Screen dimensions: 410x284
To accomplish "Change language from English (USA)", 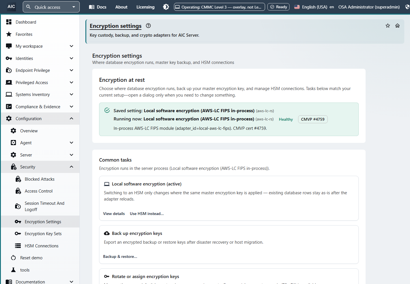I will [x=314, y=7].
